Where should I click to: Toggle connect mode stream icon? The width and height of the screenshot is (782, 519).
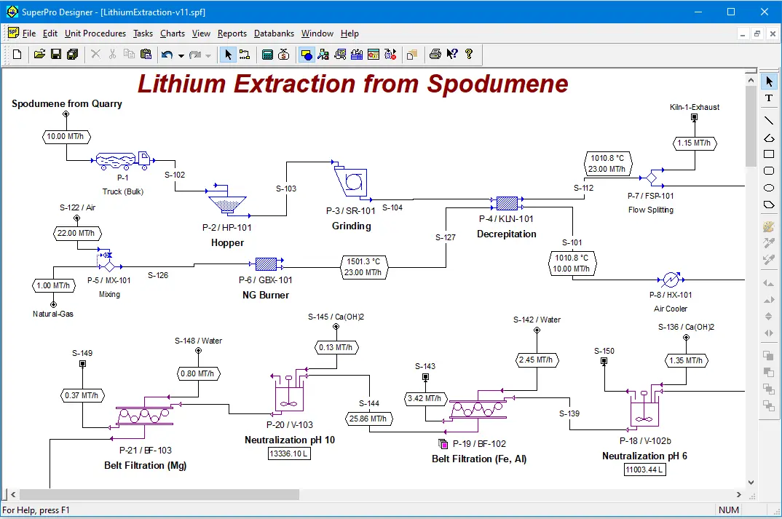[x=244, y=55]
